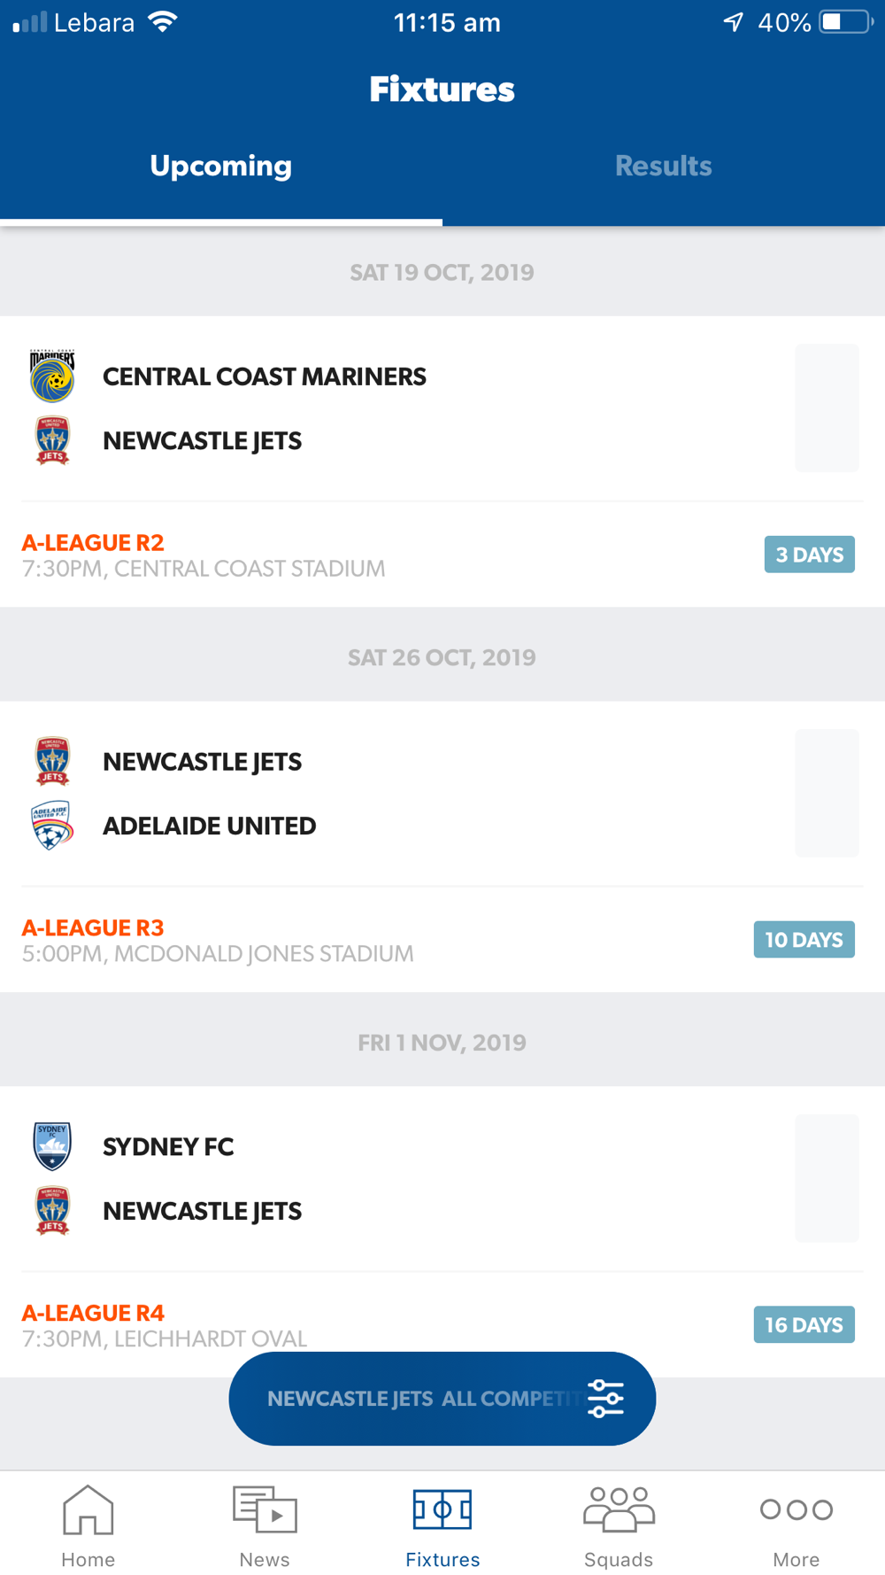885x1575 pixels.
Task: Tap the 10 DAYS countdown badge
Action: point(804,940)
